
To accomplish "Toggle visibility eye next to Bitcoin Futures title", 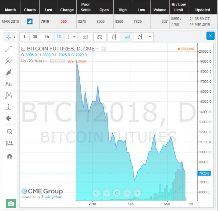I will tap(104, 49).
